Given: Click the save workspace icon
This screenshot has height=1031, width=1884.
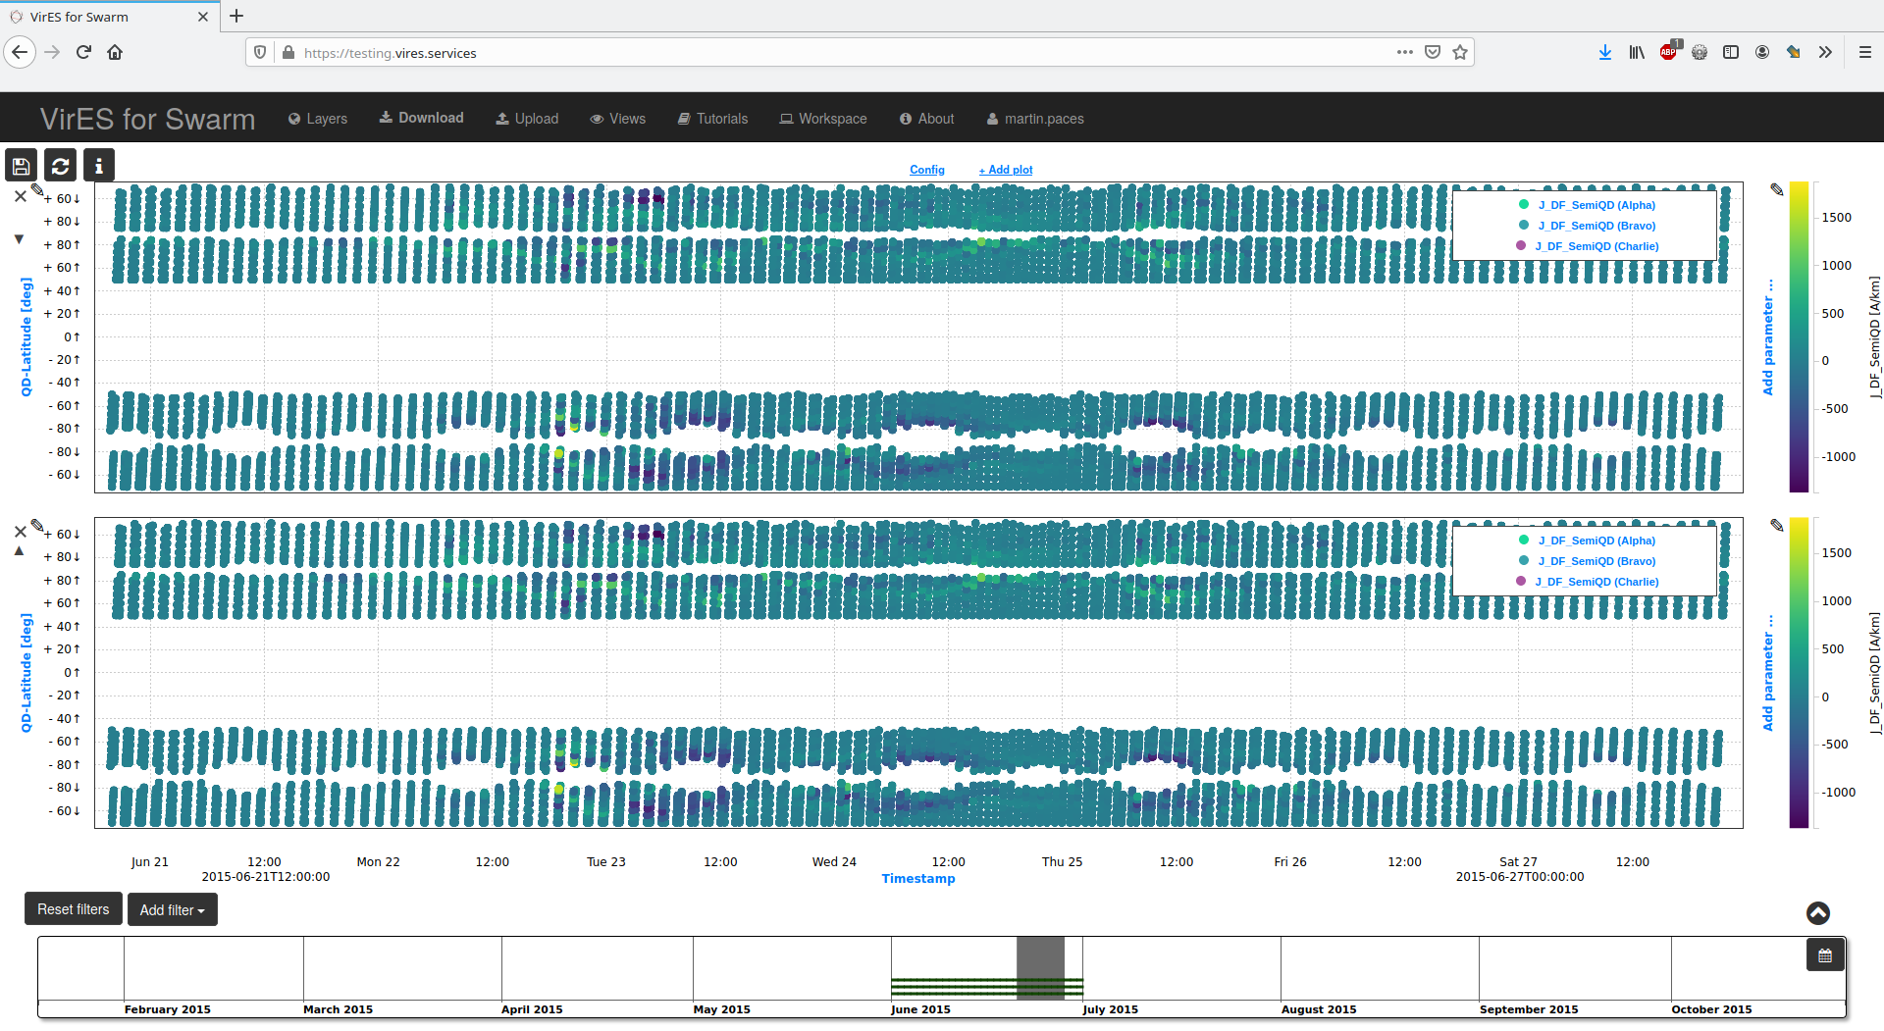Looking at the screenshot, I should 20,165.
